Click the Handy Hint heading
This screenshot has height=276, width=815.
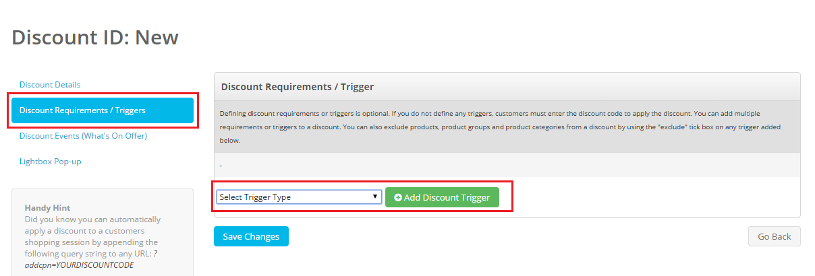click(47, 208)
